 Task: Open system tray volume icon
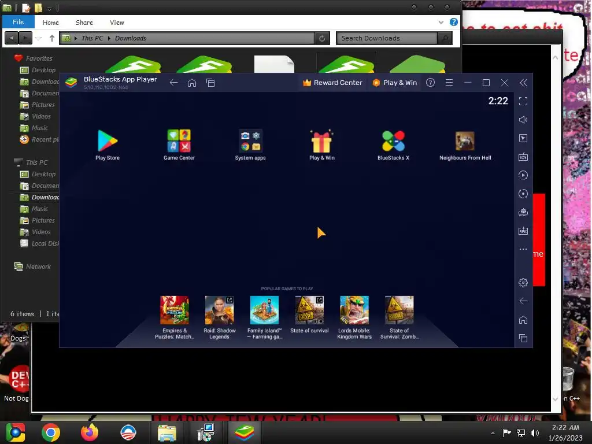535,432
